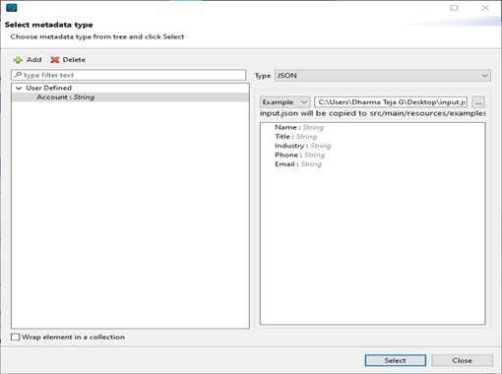Click the Close button
The width and height of the screenshot is (502, 374).
click(x=462, y=360)
